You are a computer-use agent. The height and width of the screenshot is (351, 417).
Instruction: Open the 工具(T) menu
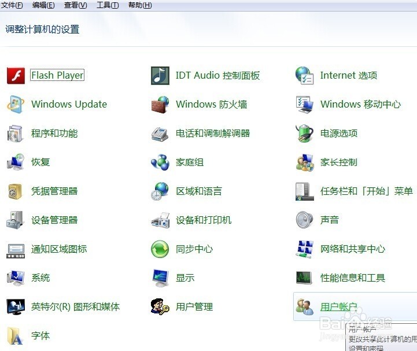tap(108, 5)
